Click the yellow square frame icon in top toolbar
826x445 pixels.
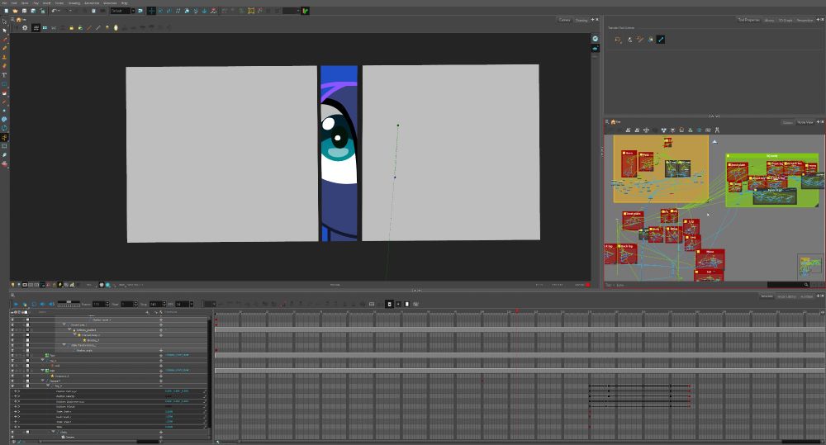[x=251, y=11]
